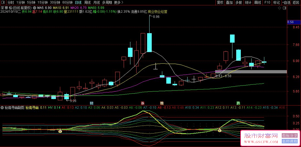
Task: Click the 商业物业经营 industry link
Action: pyautogui.click(x=157, y=12)
